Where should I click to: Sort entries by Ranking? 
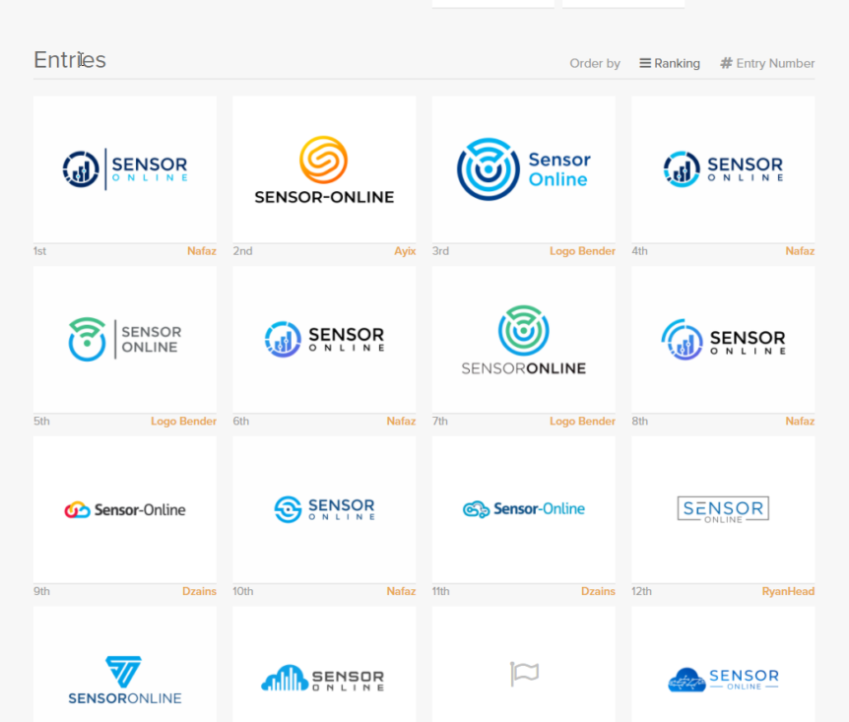click(x=670, y=63)
